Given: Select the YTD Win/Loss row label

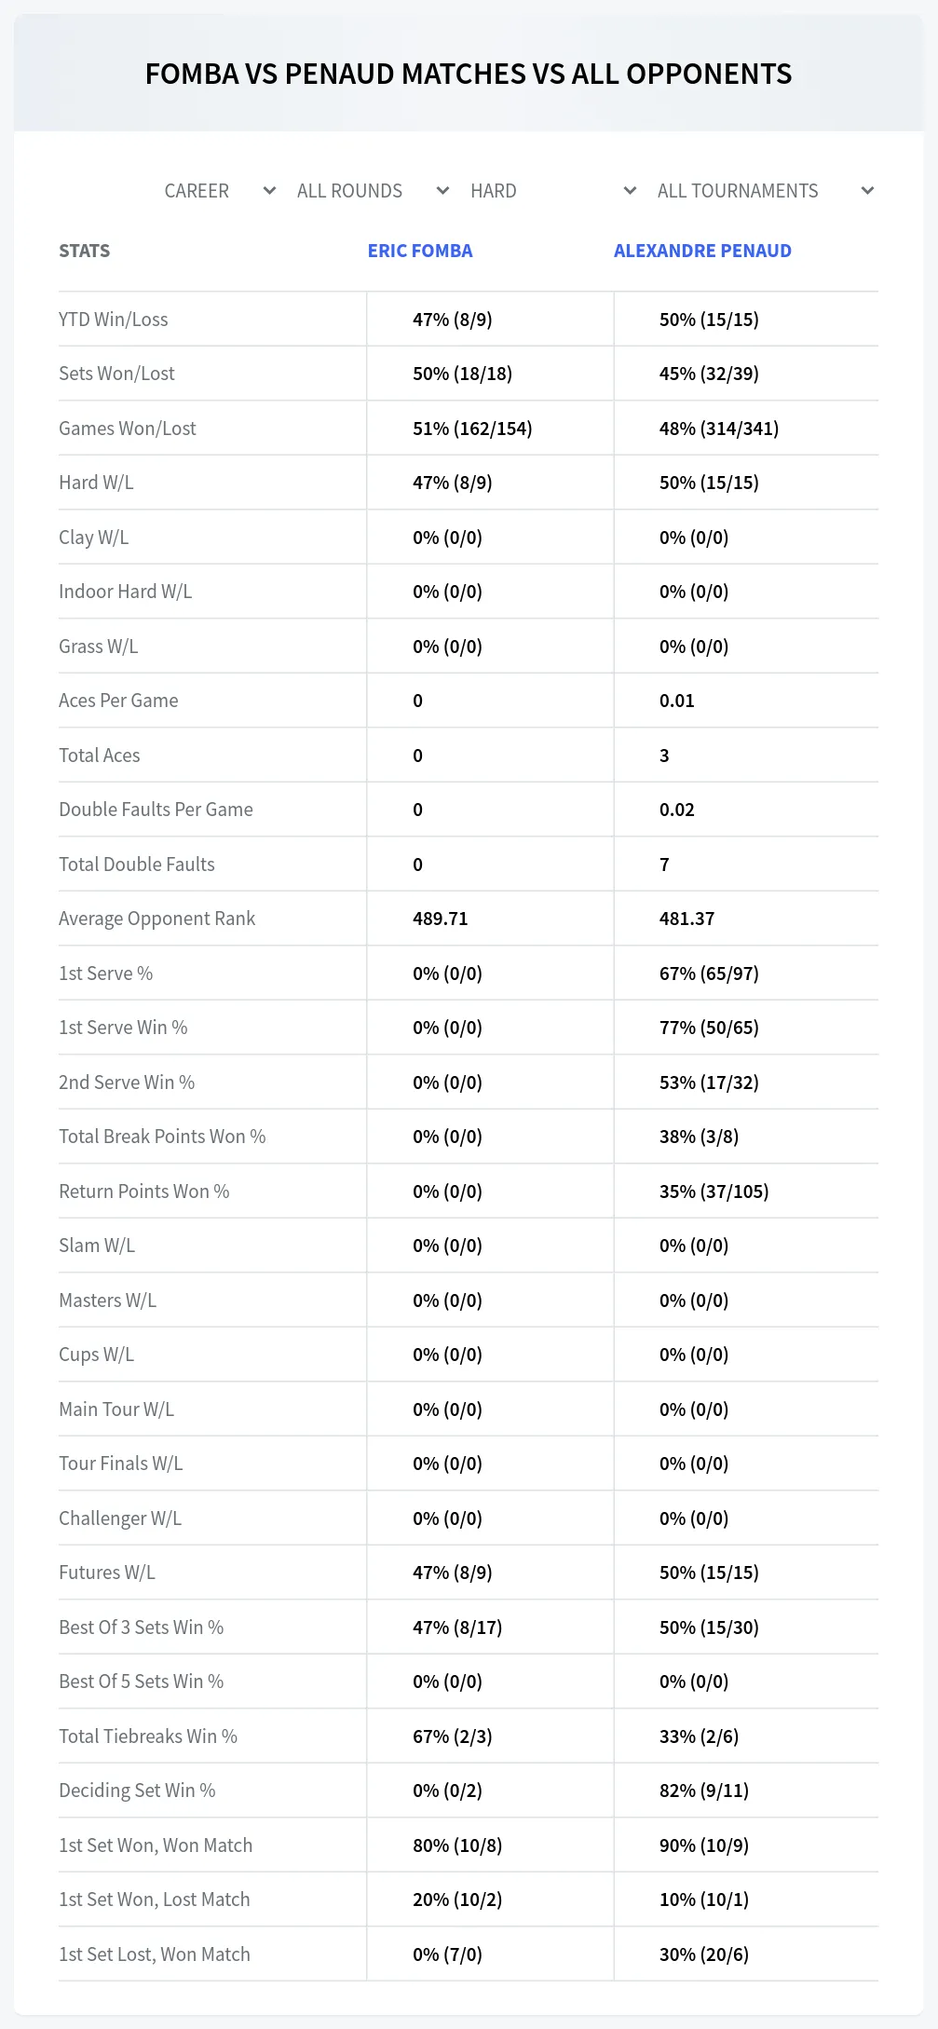Looking at the screenshot, I should (114, 320).
